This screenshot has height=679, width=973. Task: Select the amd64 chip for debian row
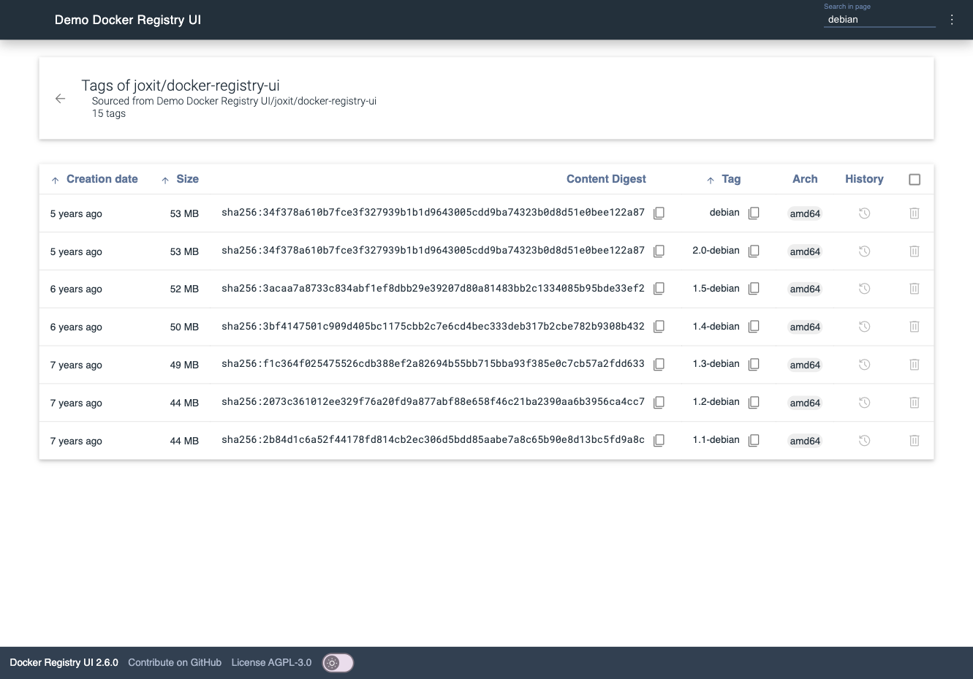point(805,213)
